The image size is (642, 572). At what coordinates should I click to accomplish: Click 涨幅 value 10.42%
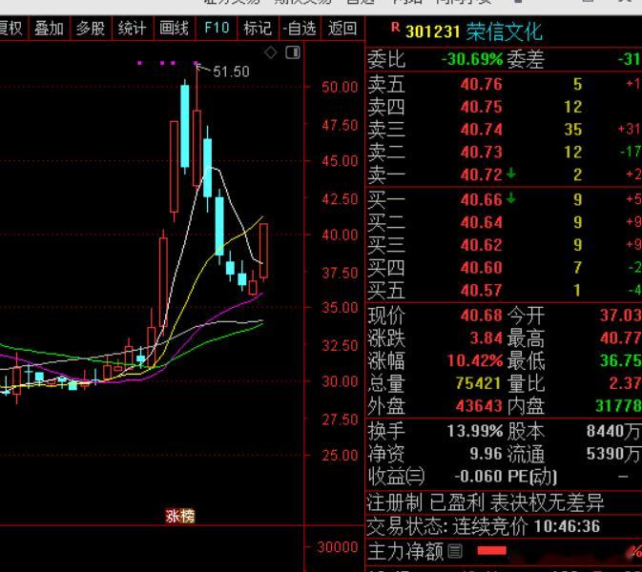point(474,361)
